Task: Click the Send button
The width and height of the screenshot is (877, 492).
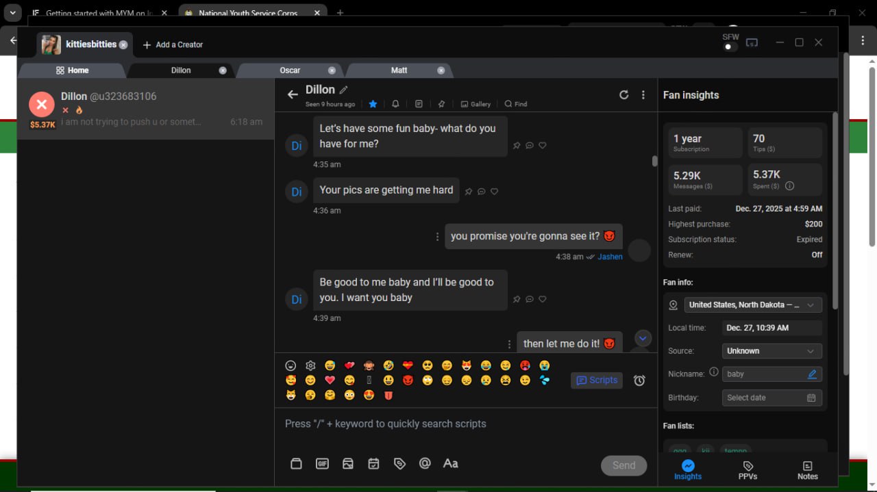Action: 623,465
